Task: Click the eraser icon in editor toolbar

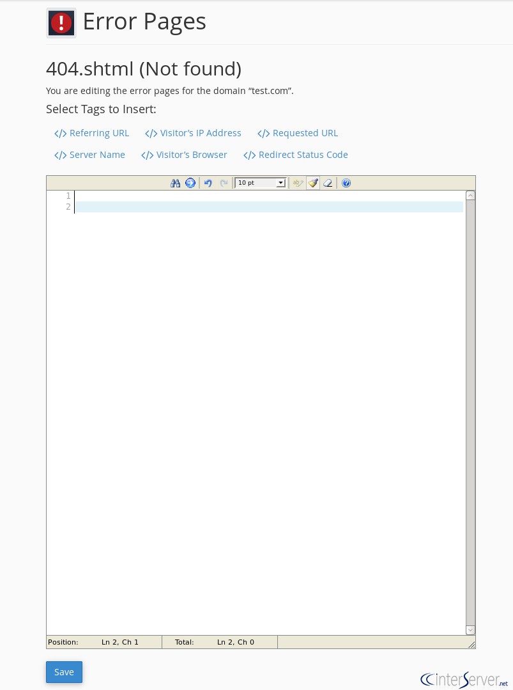Action: 328,183
